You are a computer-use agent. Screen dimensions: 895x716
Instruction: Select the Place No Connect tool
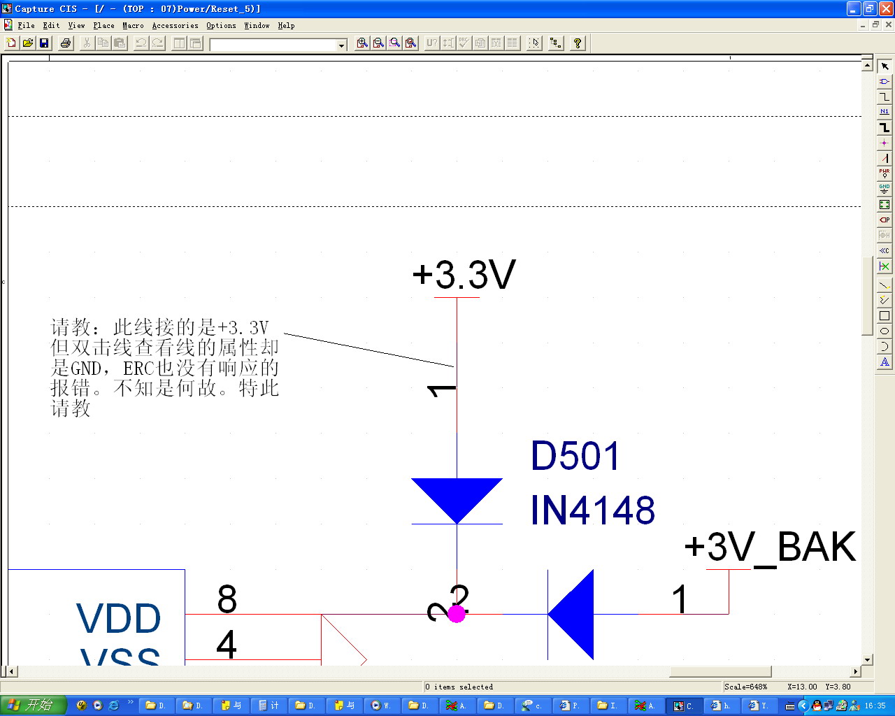[885, 266]
